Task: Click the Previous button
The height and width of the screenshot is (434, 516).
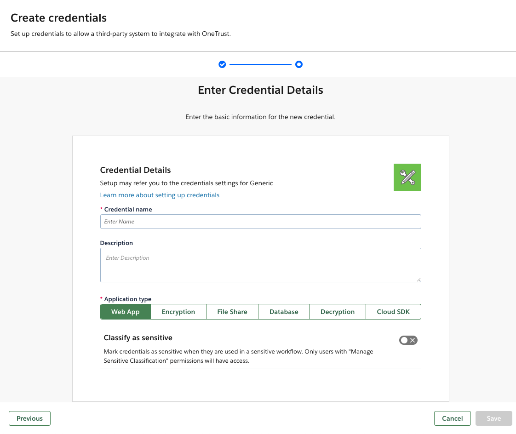Action: 29,418
